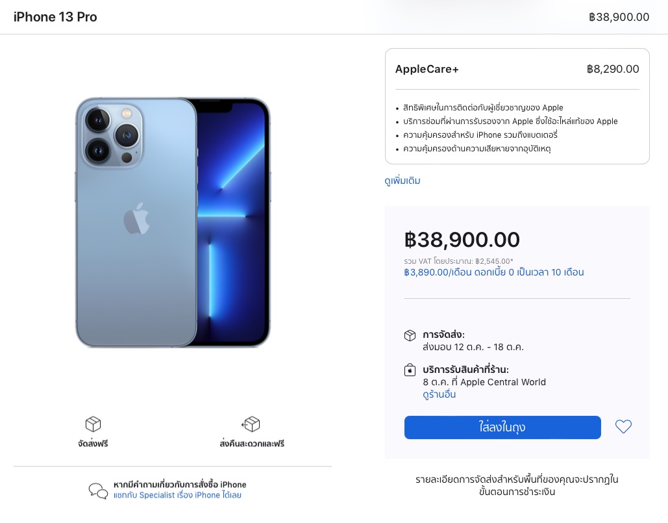
Task: Click the iPhone 13 Pro product image
Action: [173, 222]
